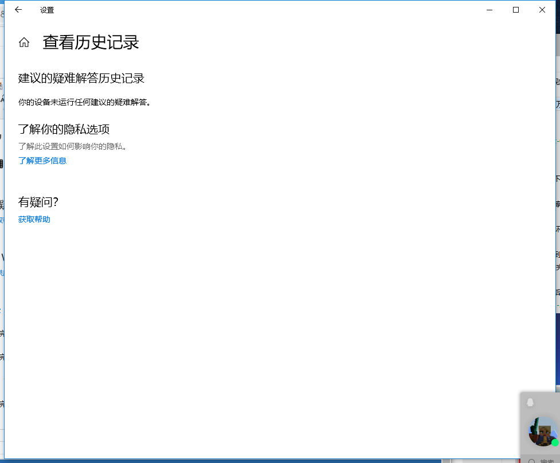Click the 设置 title bar label
The image size is (560, 463).
[47, 10]
